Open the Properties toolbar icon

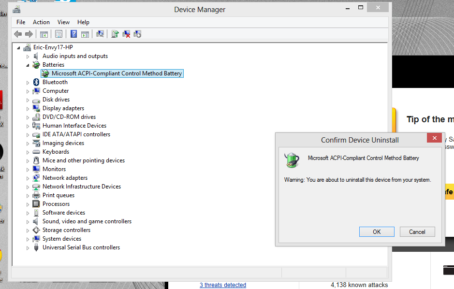tap(59, 34)
